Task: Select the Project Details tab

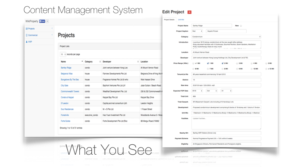Action: click(x=169, y=19)
